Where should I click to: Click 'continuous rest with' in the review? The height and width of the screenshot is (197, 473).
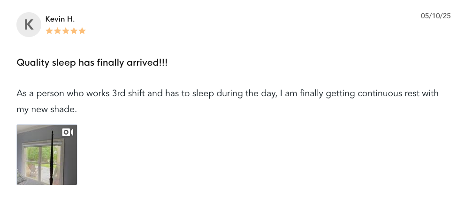[x=398, y=93]
